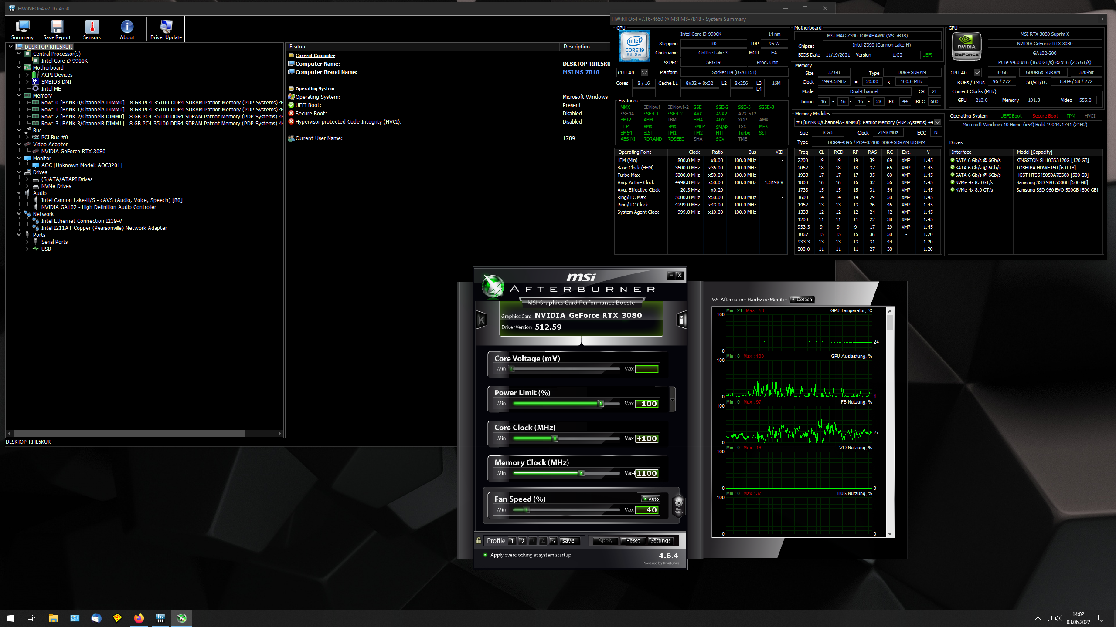Load Afterburner profile 2

[x=522, y=541]
